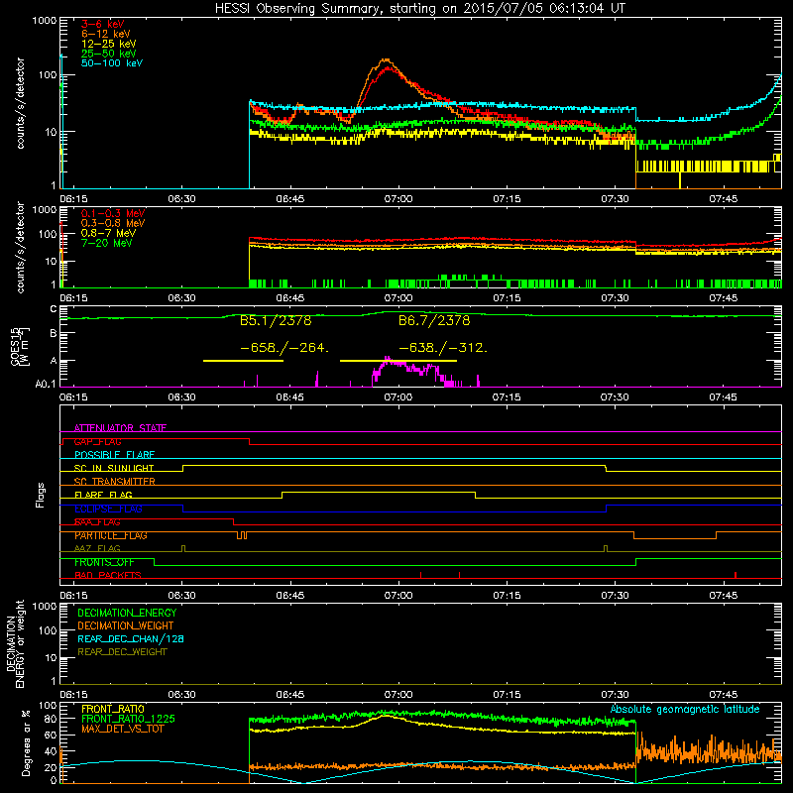Select the 6-12 keV legend label
The image size is (793, 793).
pyautogui.click(x=106, y=34)
